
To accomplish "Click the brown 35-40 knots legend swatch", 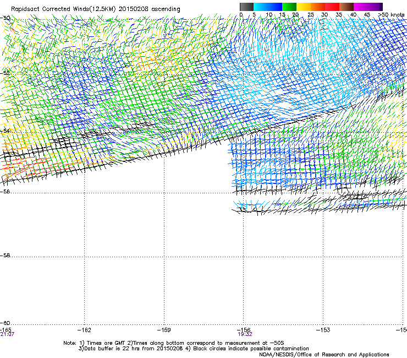I will pos(346,7).
